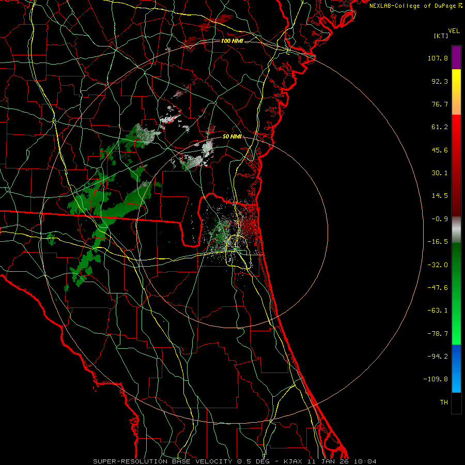The image size is (465, 465).
Task: Click the -78.7 legend value
Action: pos(438,334)
